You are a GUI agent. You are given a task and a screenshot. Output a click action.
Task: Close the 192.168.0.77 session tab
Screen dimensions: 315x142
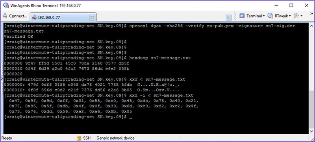pyautogui.click(x=92, y=17)
